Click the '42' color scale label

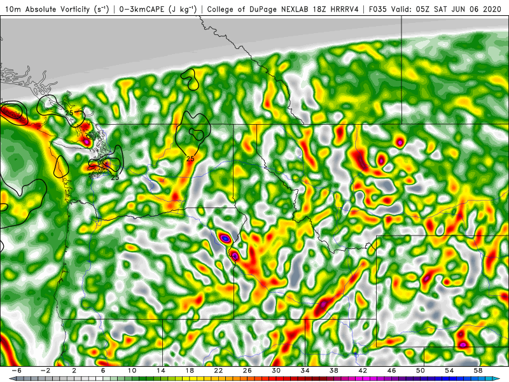point(363,371)
